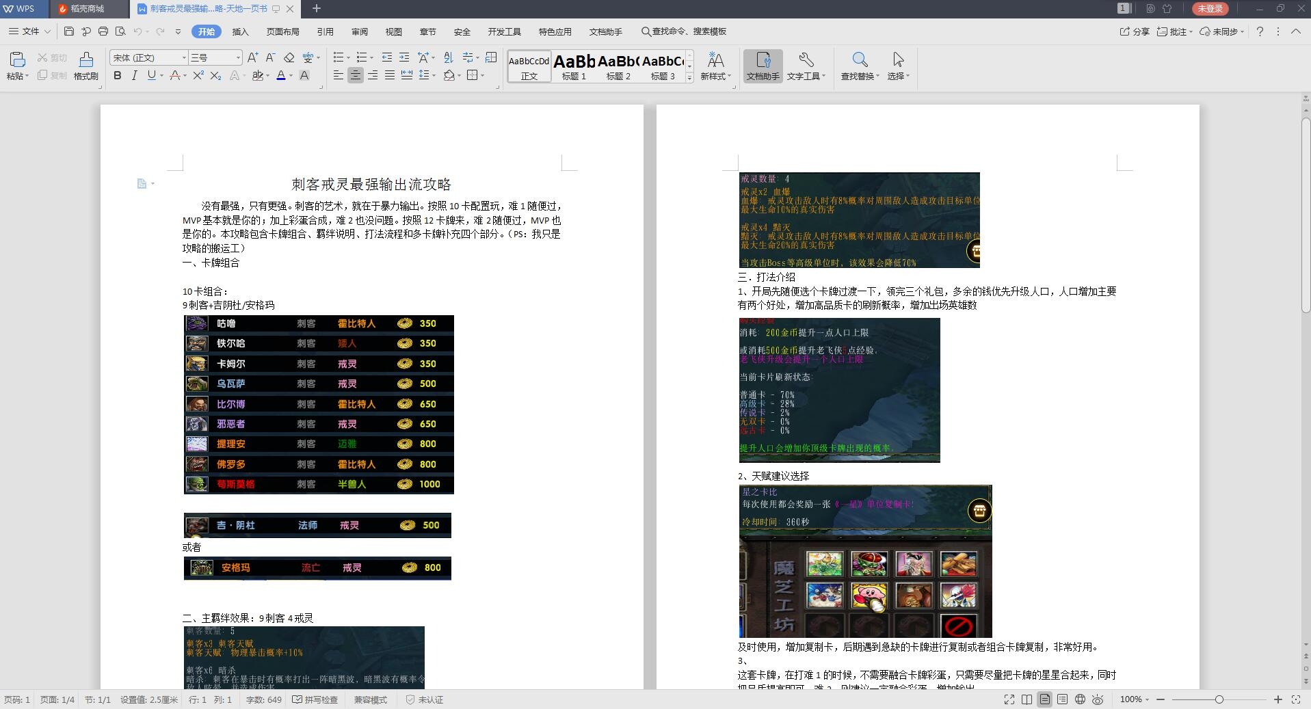Click the Undo arrow icon
The height and width of the screenshot is (709, 1311).
pos(137,31)
